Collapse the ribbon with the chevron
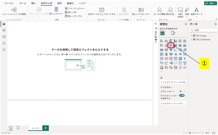This screenshot has width=218, height=135. tap(216, 19)
